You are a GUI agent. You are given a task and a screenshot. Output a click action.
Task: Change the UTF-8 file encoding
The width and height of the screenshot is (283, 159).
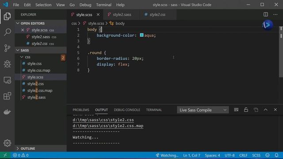pyautogui.click(x=229, y=155)
